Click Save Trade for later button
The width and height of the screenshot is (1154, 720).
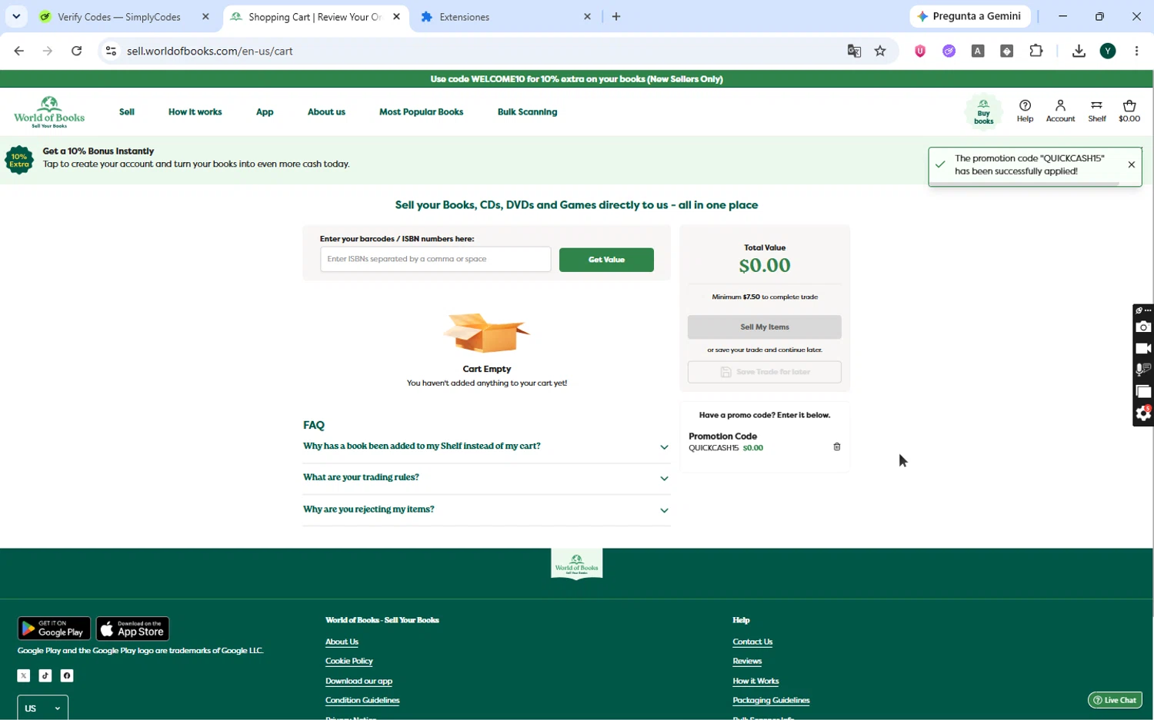pyautogui.click(x=764, y=372)
